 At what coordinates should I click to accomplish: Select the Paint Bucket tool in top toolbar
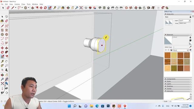pos(63,8)
